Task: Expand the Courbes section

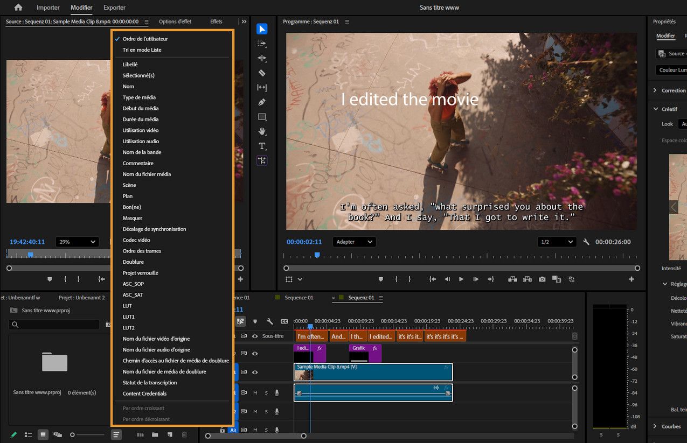Action: pyautogui.click(x=655, y=426)
